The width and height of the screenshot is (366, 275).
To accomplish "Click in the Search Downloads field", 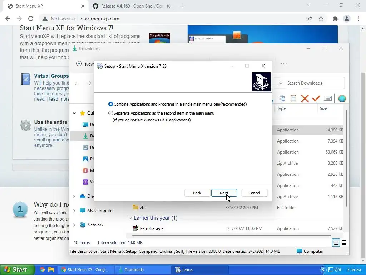I will pyautogui.click(x=308, y=83).
